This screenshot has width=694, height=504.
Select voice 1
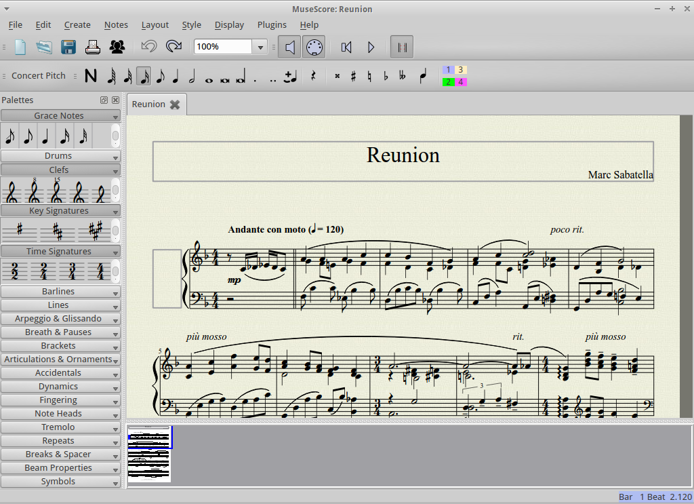point(449,70)
